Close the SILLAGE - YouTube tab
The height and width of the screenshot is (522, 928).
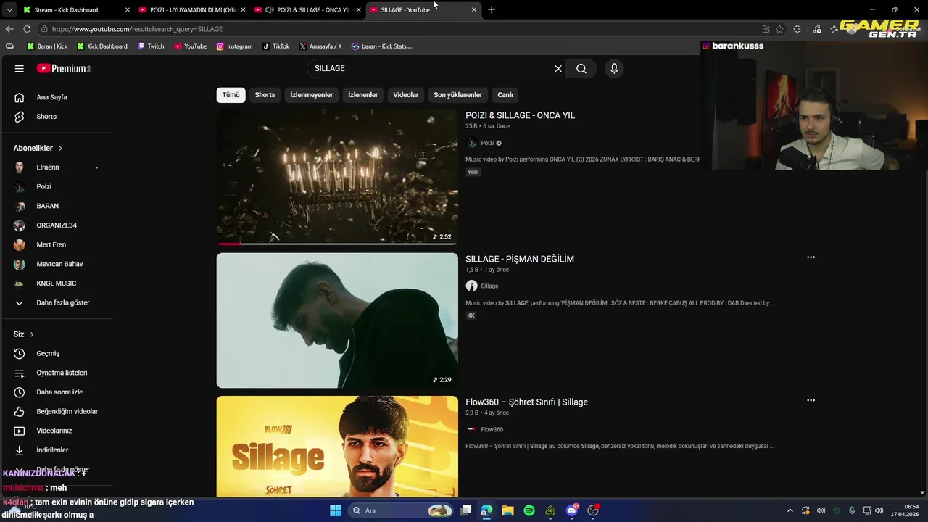pyautogui.click(x=474, y=9)
